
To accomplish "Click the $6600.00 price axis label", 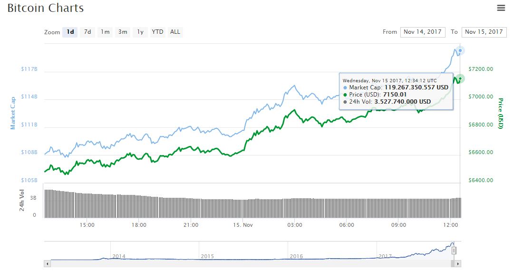I will 481,152.
